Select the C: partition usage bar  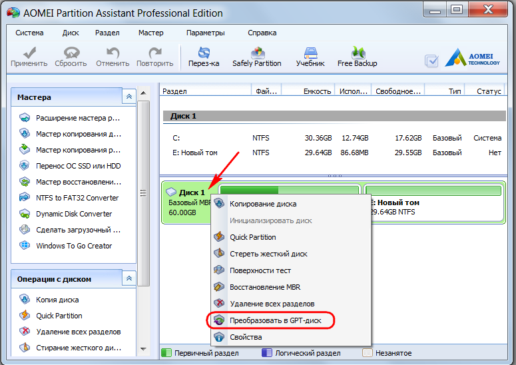click(289, 190)
